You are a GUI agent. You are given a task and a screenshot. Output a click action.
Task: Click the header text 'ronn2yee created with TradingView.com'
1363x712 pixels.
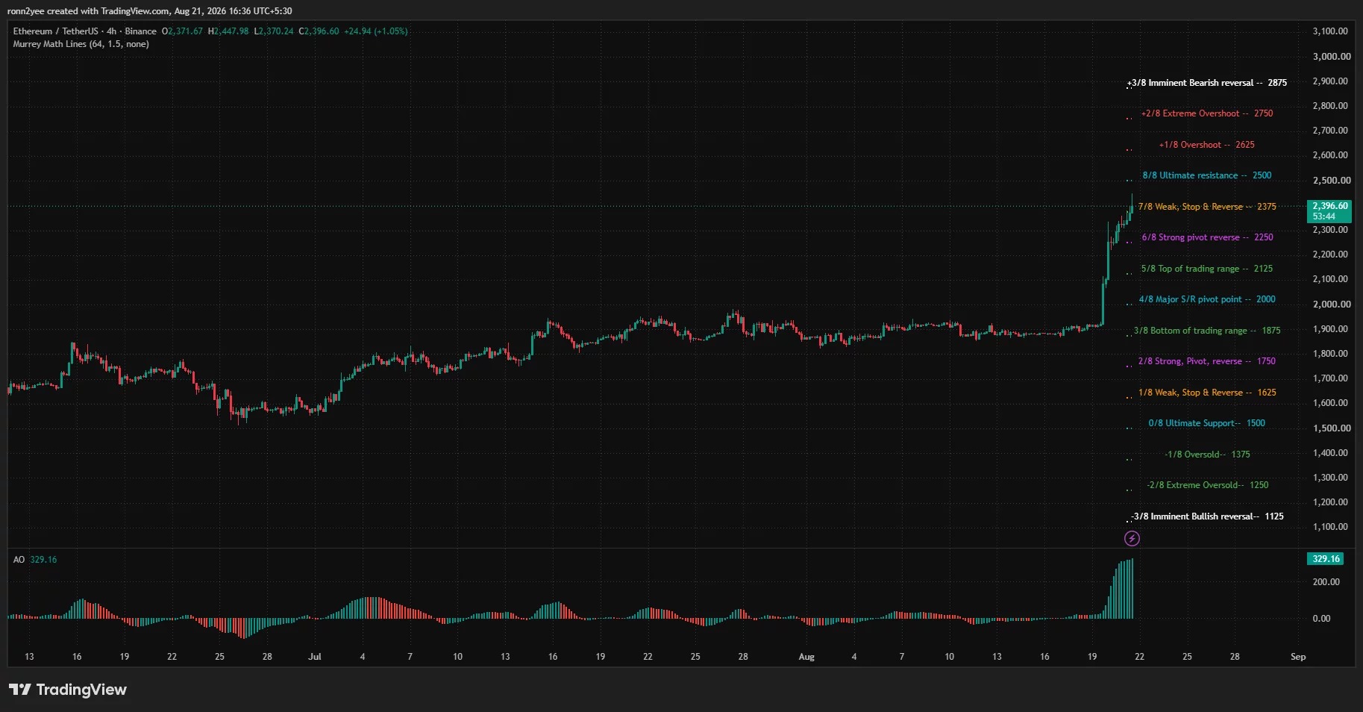pos(88,11)
